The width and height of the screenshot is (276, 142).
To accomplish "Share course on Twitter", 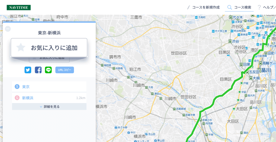I will [x=28, y=70].
